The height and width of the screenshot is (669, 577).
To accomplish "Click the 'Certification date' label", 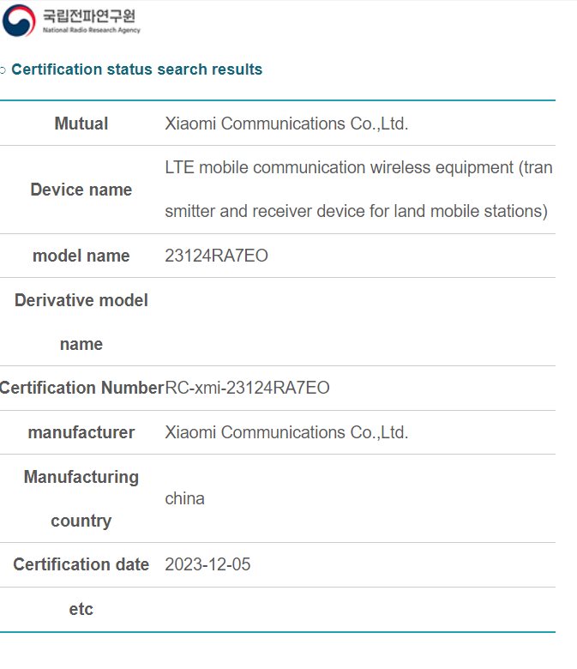I will pyautogui.click(x=81, y=564).
